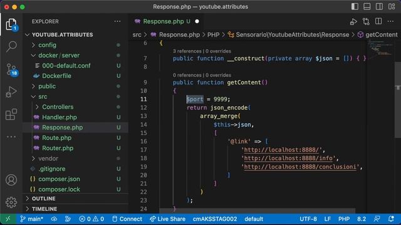
Task: Open the Extensions view
Action: [11, 114]
